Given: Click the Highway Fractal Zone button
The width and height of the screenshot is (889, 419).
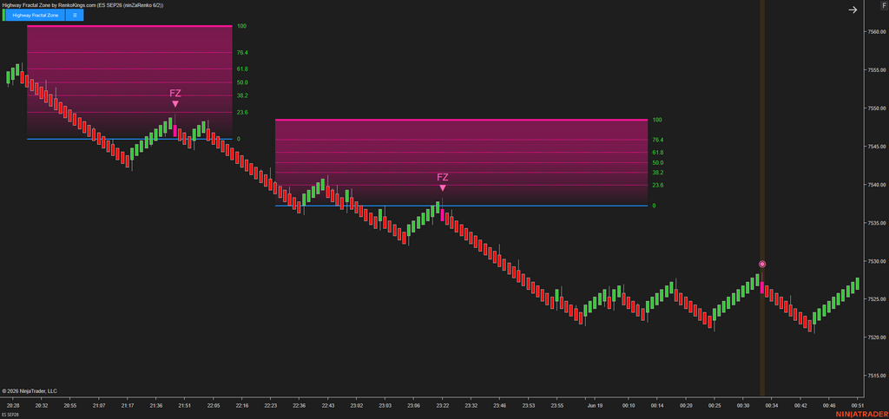Looking at the screenshot, I should click(35, 16).
